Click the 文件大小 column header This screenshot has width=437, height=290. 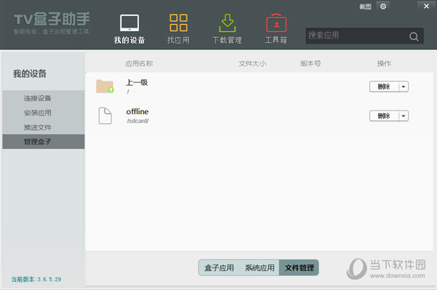[x=253, y=64]
